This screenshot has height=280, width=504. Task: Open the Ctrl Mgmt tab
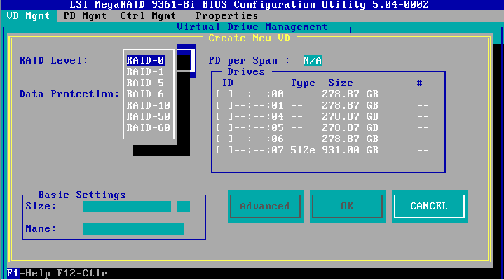(x=148, y=15)
